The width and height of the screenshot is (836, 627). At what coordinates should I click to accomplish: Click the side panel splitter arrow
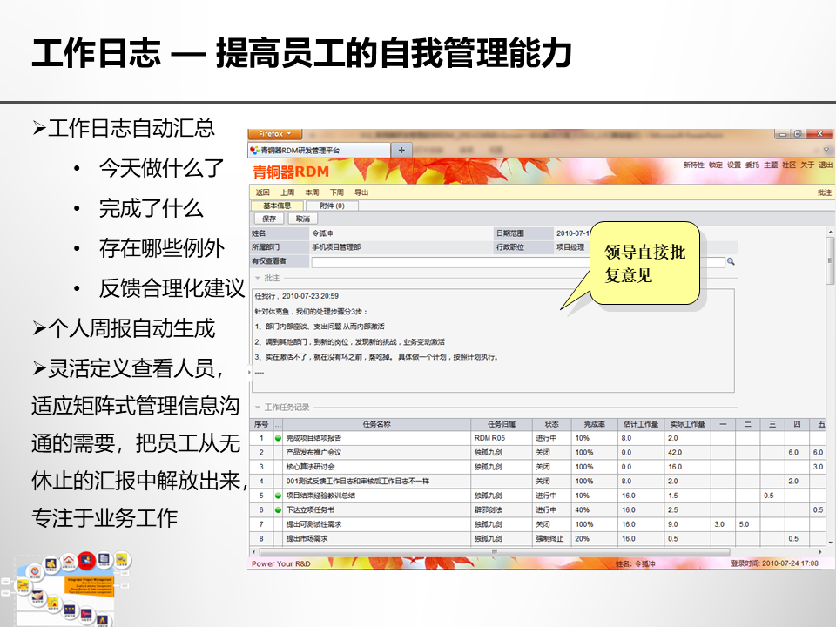[249, 372]
